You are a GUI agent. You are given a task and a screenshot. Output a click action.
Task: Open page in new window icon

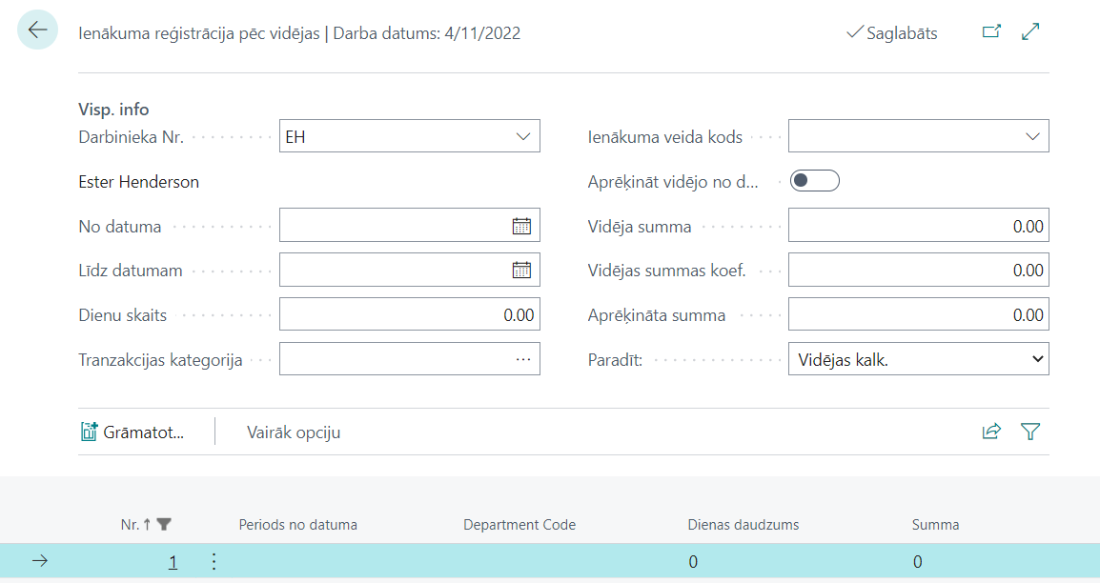click(x=991, y=32)
